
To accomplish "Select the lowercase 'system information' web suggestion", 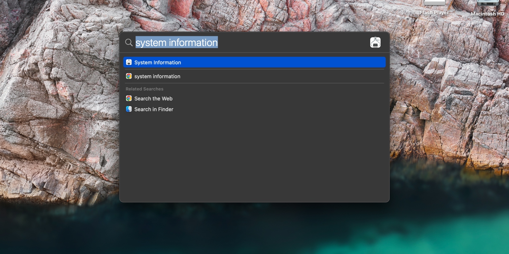I will (x=254, y=76).
